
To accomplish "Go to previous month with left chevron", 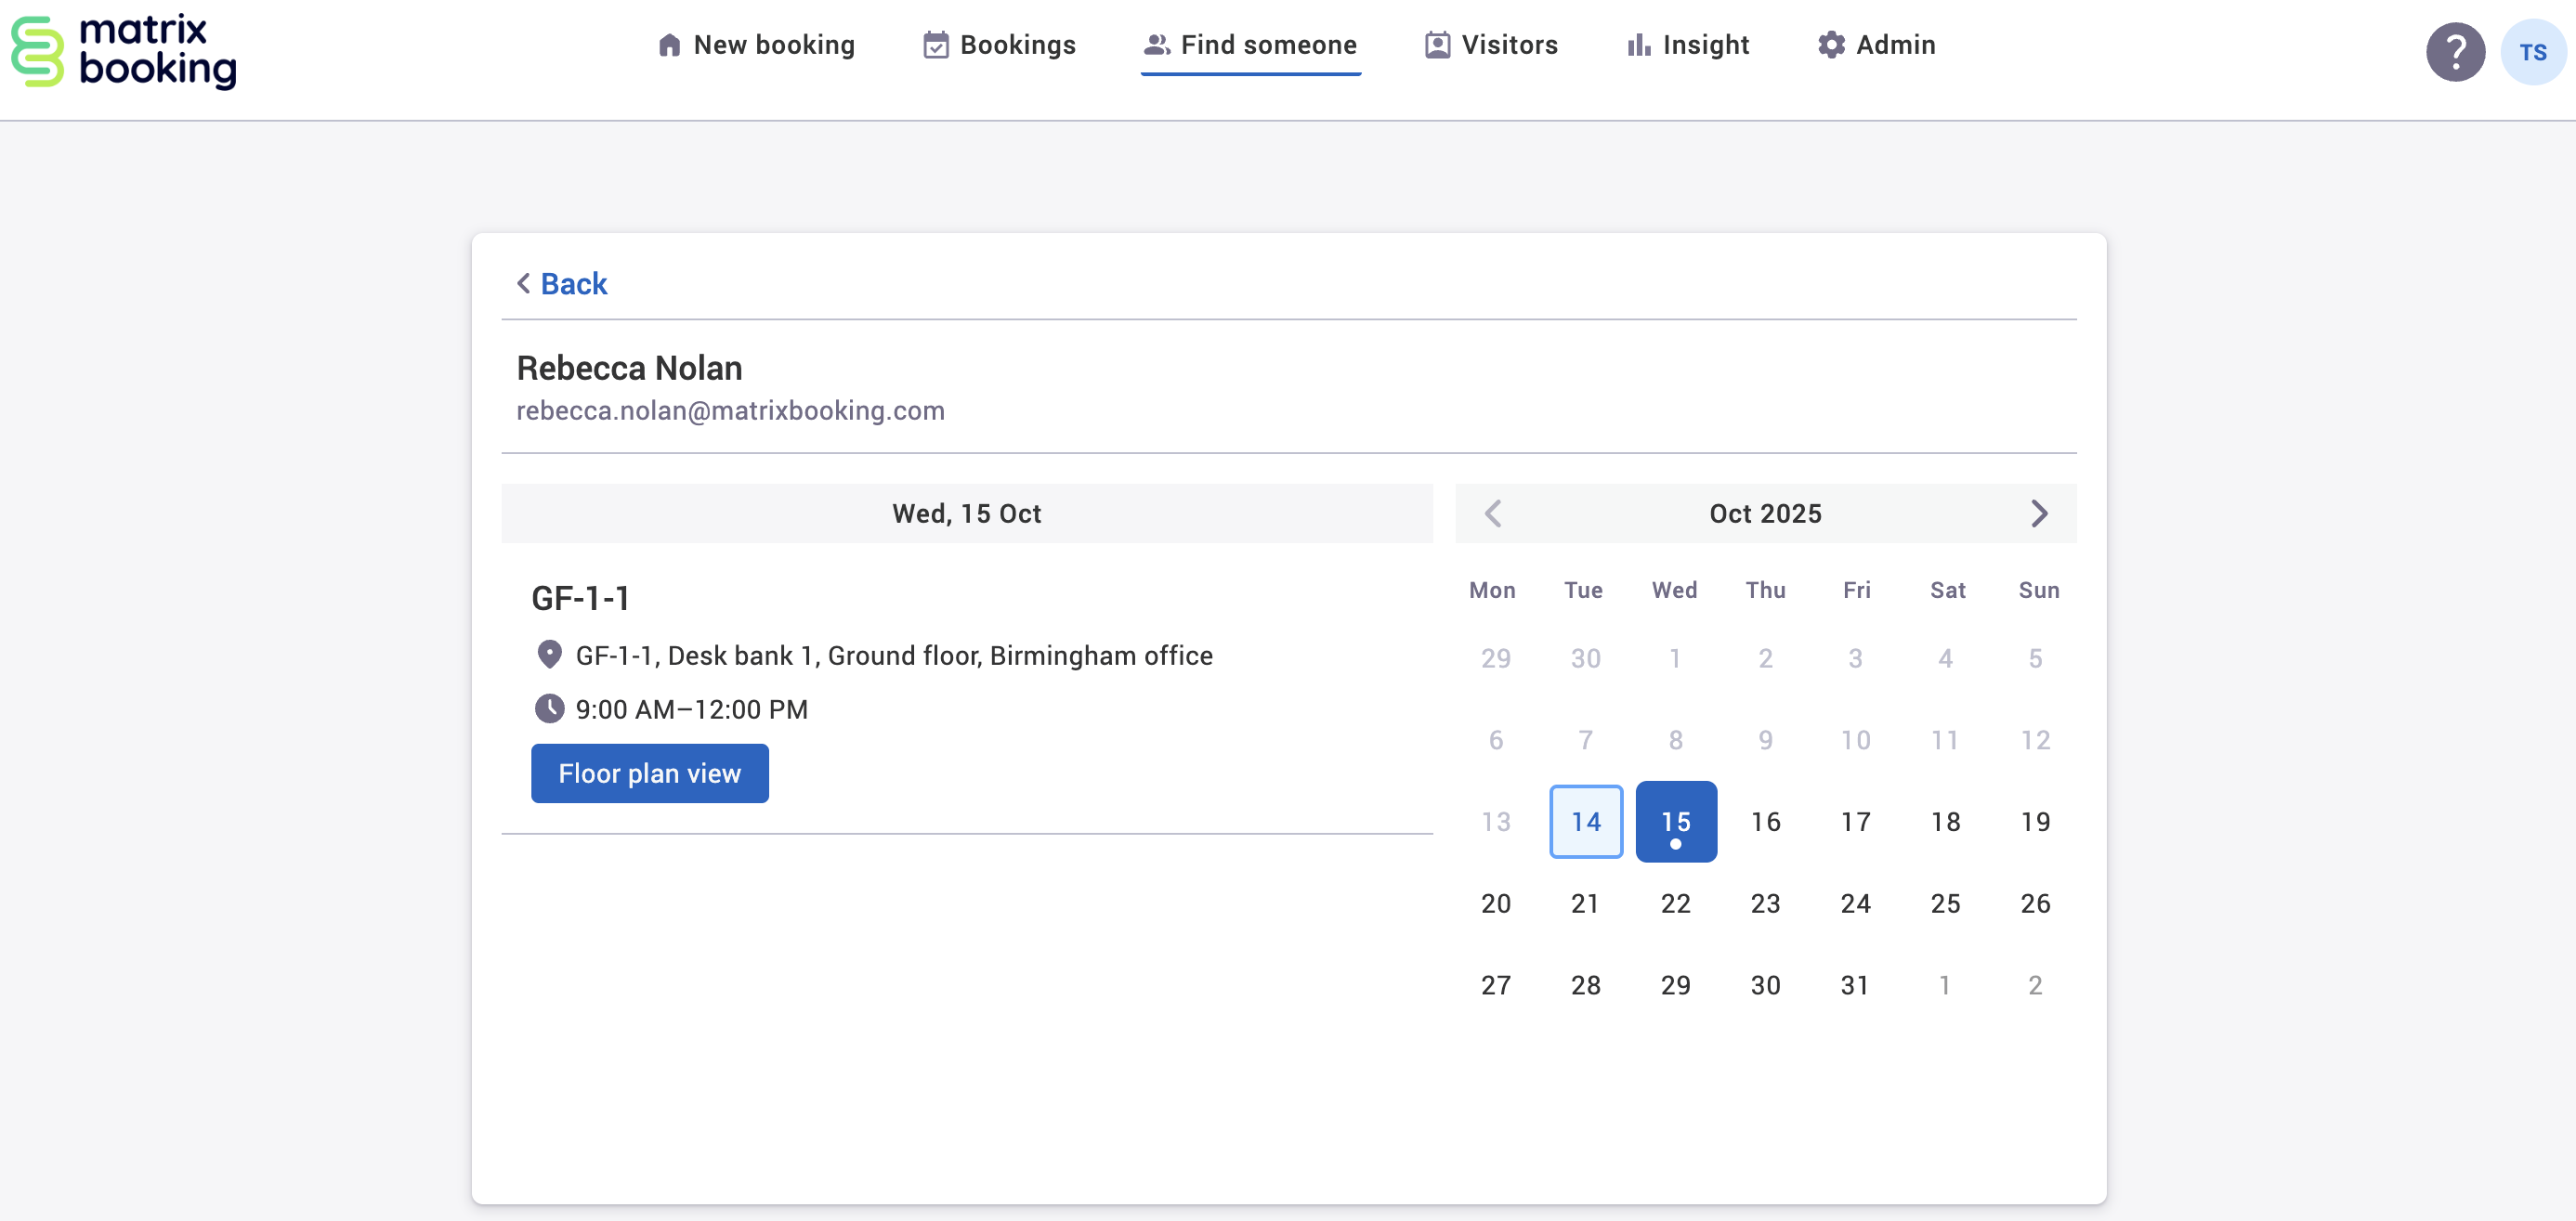I will pyautogui.click(x=1493, y=513).
